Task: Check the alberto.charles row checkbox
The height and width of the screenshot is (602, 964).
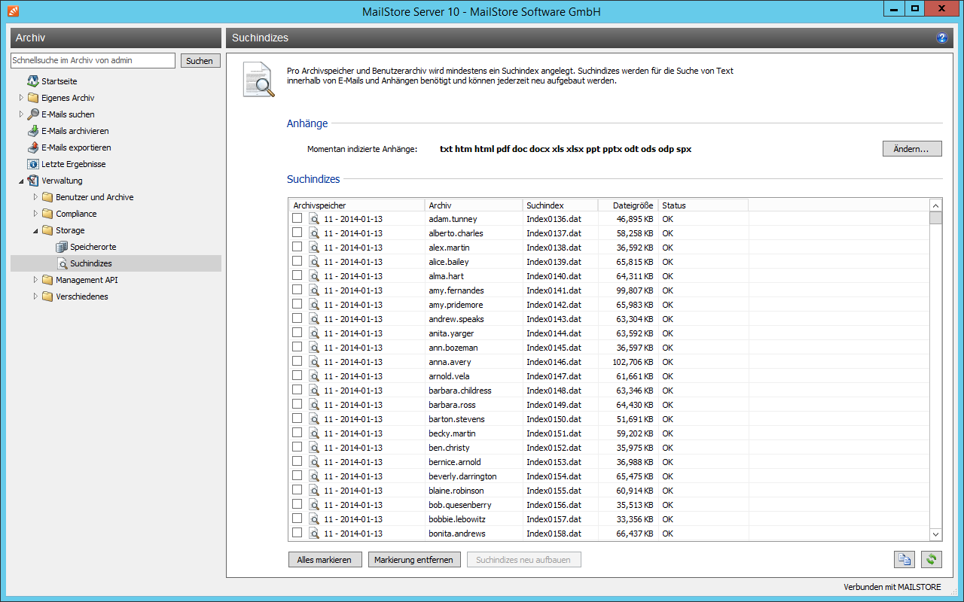Action: (x=297, y=233)
